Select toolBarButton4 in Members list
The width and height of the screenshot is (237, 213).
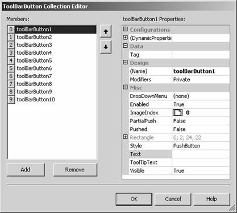(x=56, y=53)
